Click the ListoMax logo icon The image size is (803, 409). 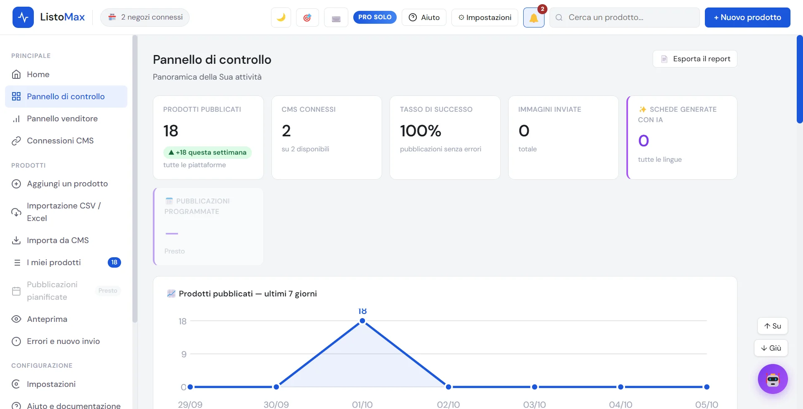click(x=23, y=17)
